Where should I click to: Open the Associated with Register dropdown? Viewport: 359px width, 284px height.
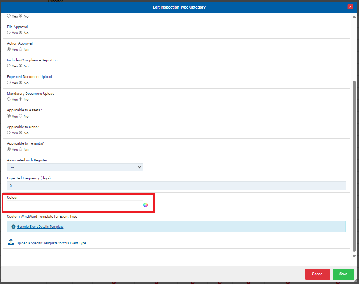tap(75, 167)
